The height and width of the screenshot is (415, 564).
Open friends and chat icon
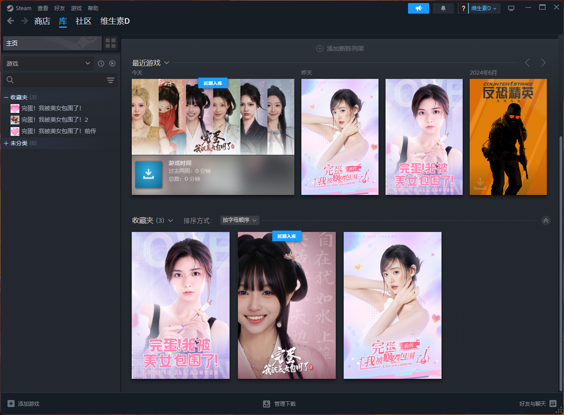(553, 404)
